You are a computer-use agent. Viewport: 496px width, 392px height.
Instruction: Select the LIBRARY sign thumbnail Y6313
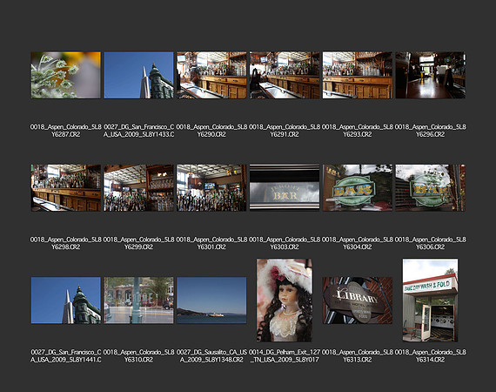(x=358, y=301)
